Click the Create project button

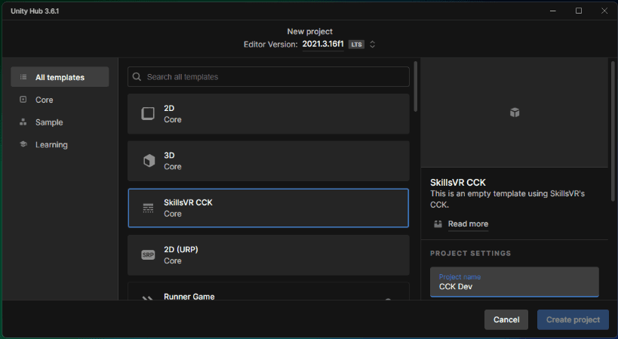(x=573, y=319)
